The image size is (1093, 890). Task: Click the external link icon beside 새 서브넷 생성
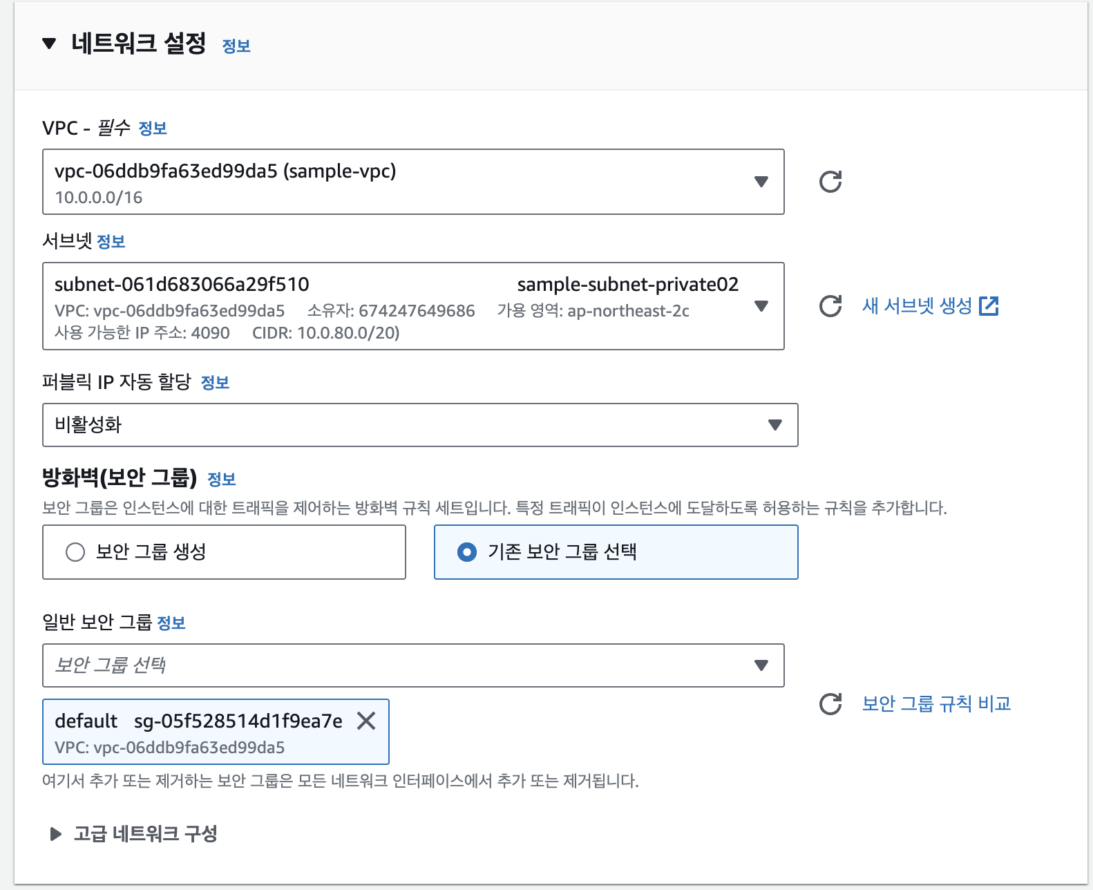coord(989,306)
